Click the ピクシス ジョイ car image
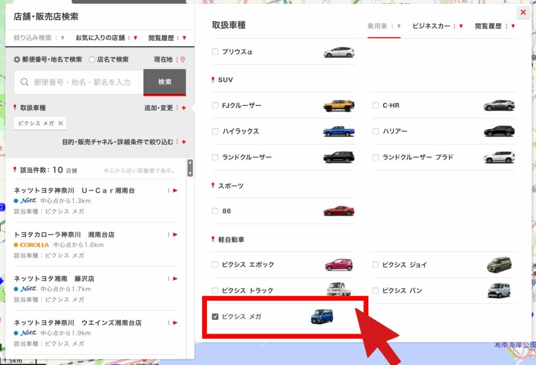 [499, 265]
